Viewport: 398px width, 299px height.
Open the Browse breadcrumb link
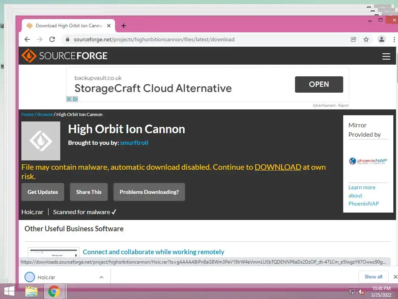click(45, 114)
